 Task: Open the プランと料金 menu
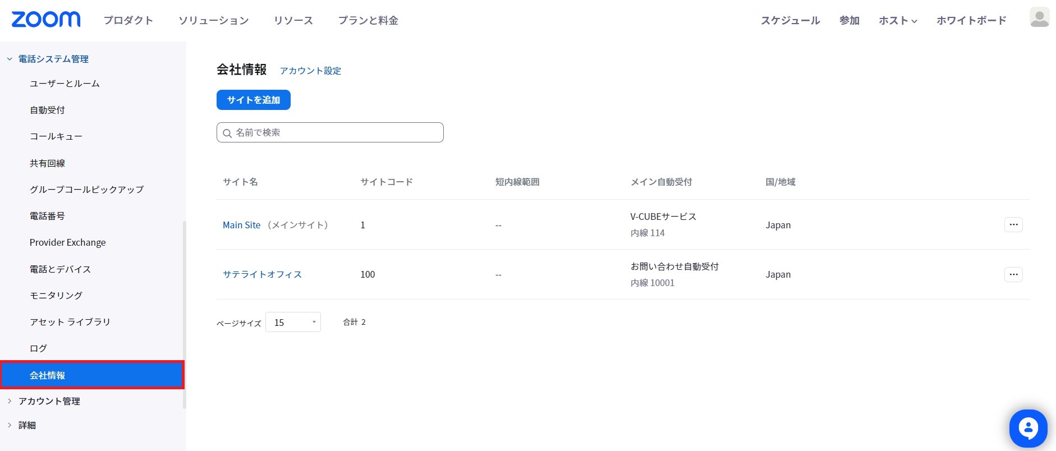[368, 21]
